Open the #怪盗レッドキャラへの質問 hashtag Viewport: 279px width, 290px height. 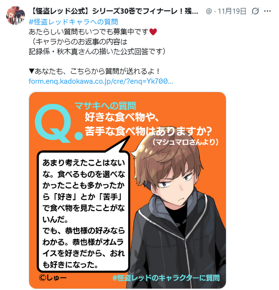coord(73,22)
